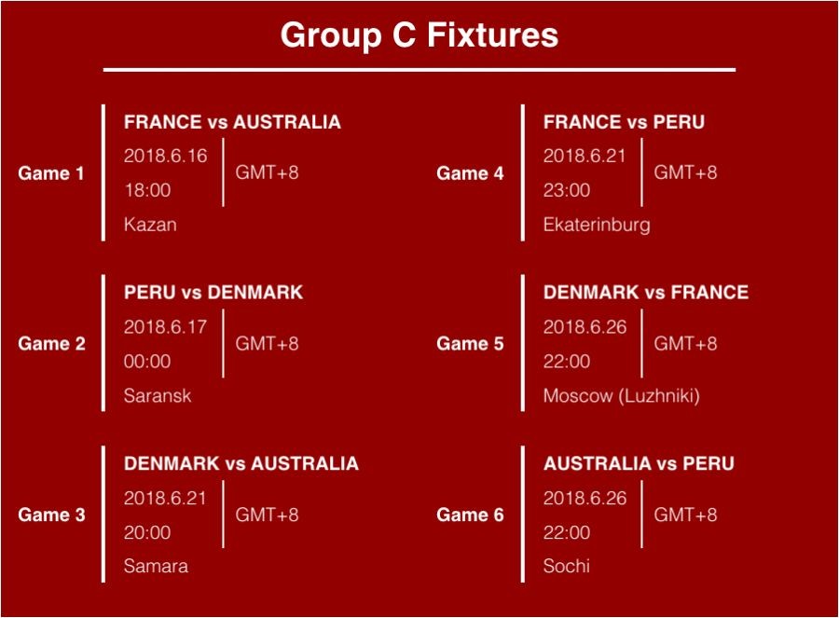Click the Game 4 label
The width and height of the screenshot is (839, 618).
[470, 173]
